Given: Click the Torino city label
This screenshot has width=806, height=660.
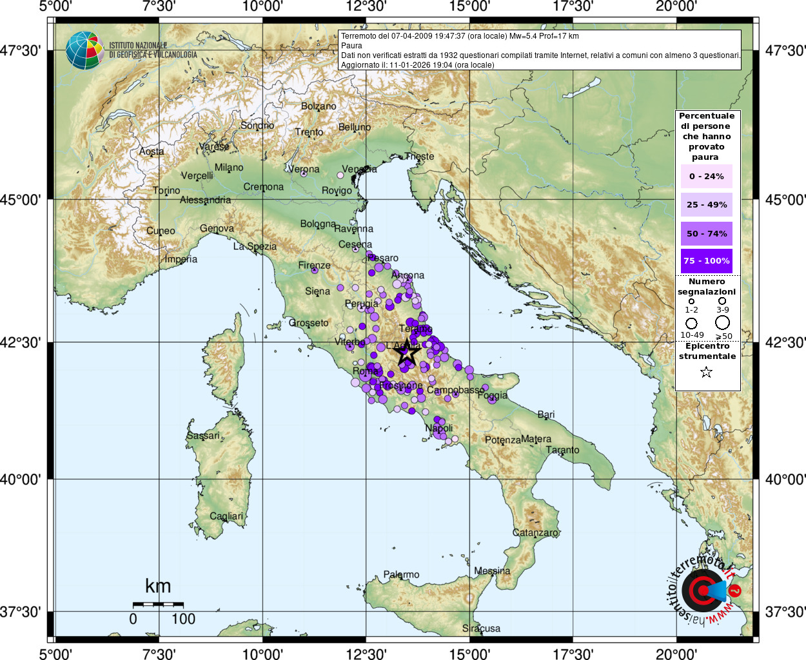Looking at the screenshot, I should [166, 191].
